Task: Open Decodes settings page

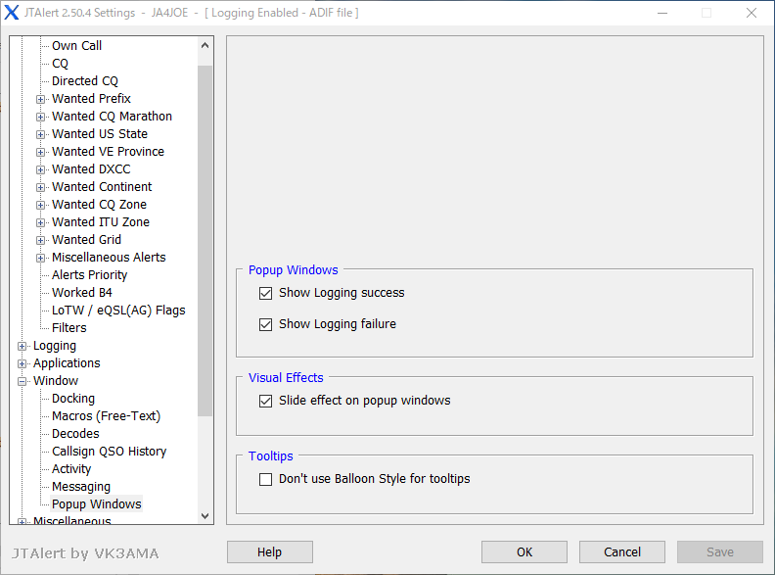Action: click(x=75, y=434)
